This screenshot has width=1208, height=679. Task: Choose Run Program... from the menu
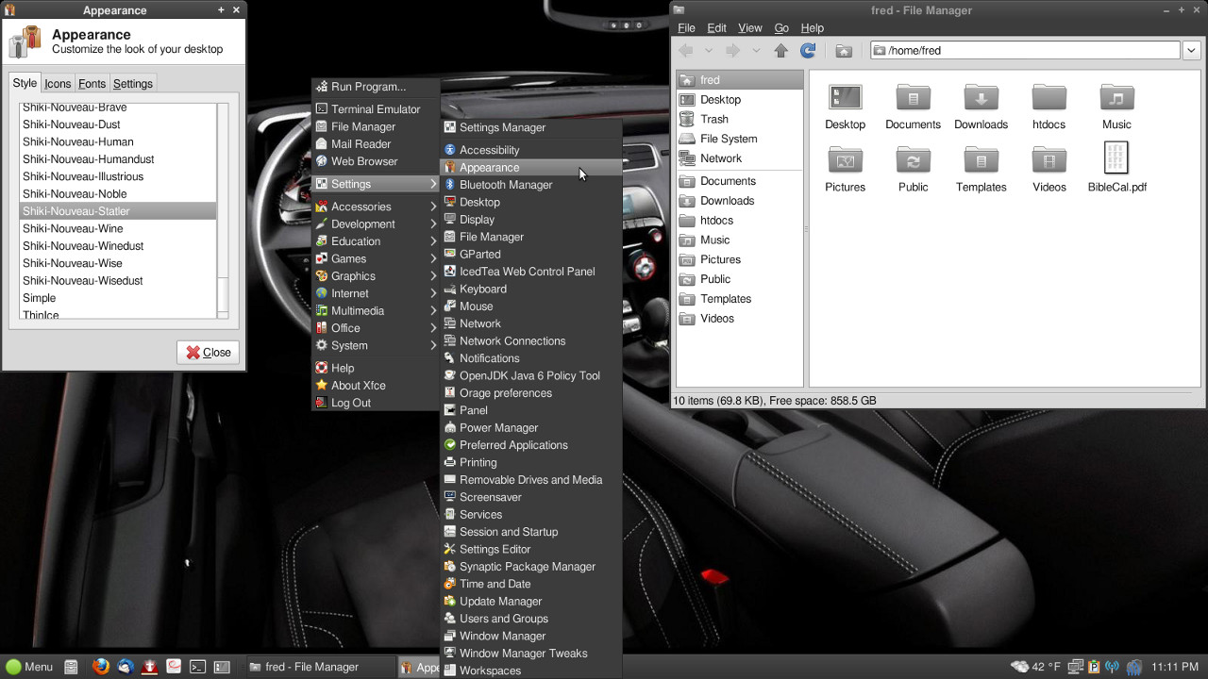(x=377, y=87)
